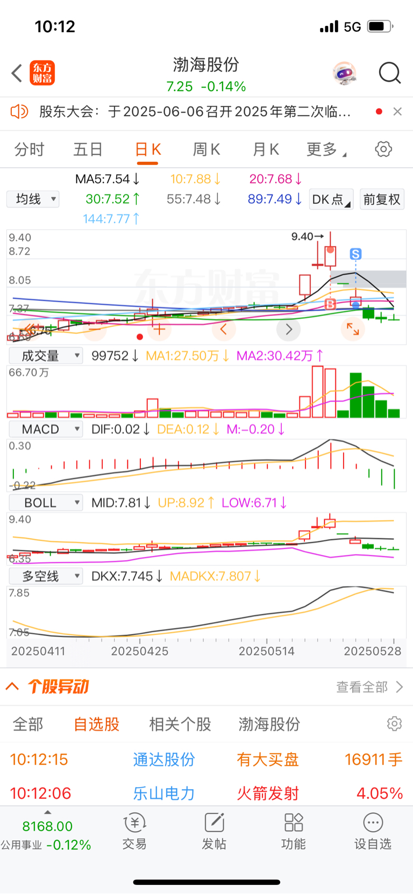The width and height of the screenshot is (413, 894).
Task: Open the chart settings gear icon
Action: [x=383, y=149]
